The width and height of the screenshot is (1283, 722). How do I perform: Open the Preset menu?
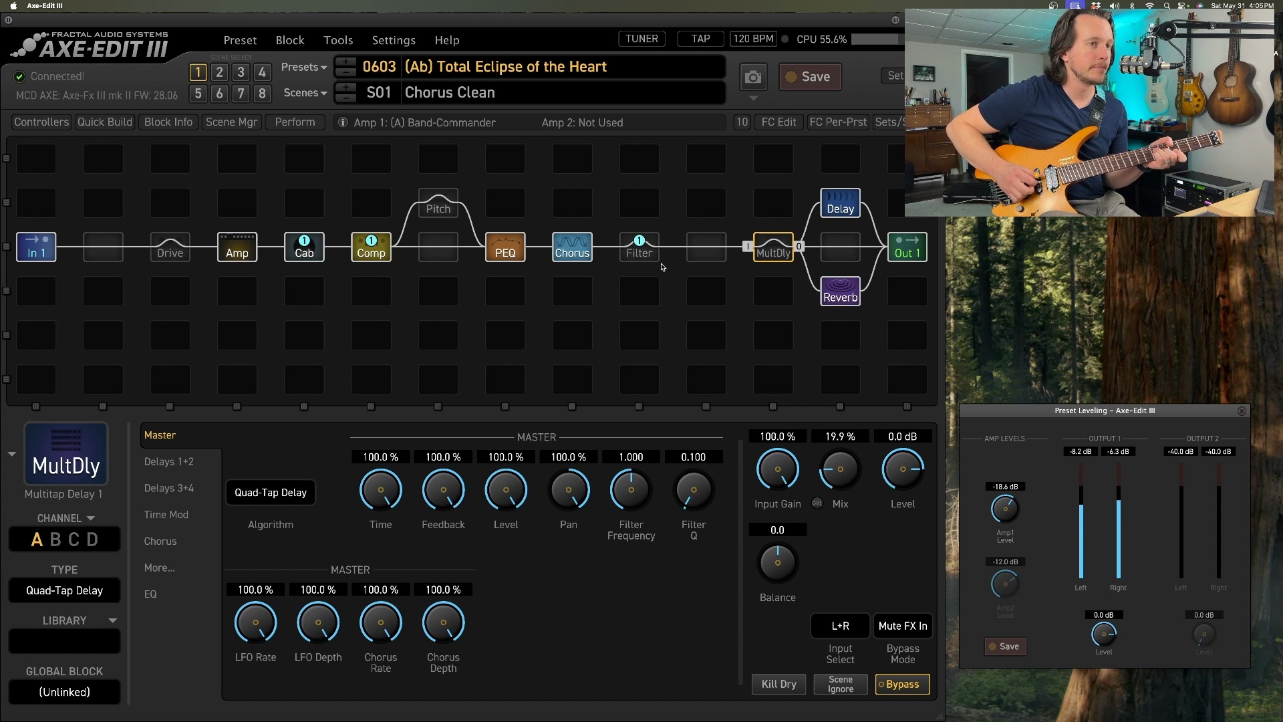(x=240, y=40)
